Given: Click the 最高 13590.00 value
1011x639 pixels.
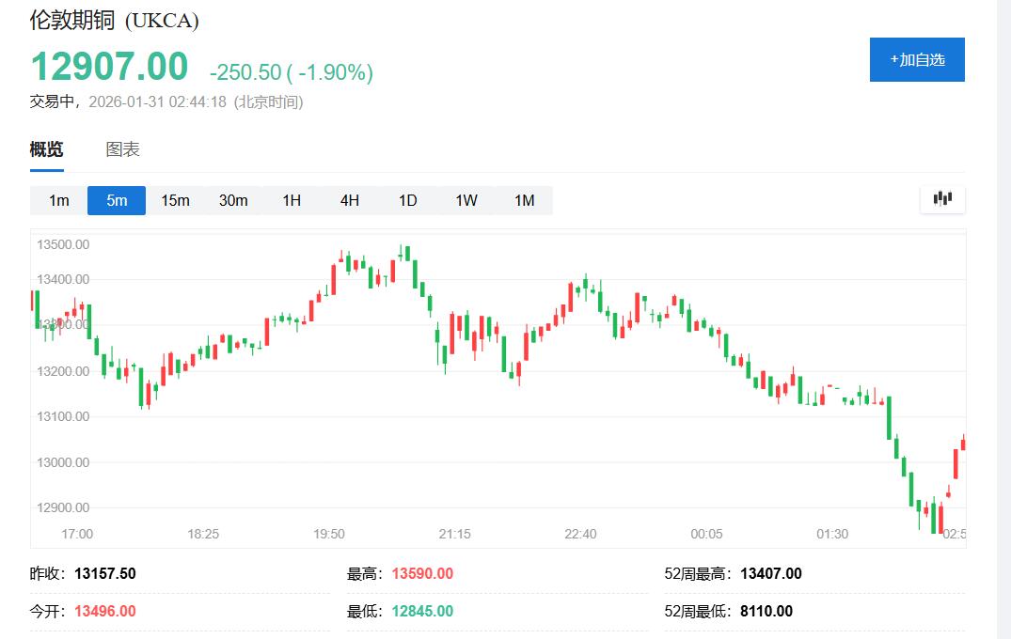Looking at the screenshot, I should point(422,572).
